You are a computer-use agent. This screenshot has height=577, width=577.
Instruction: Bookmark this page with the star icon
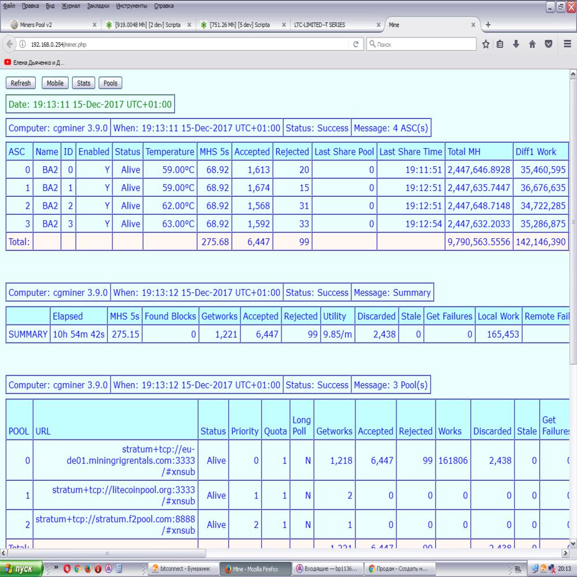coord(486,44)
